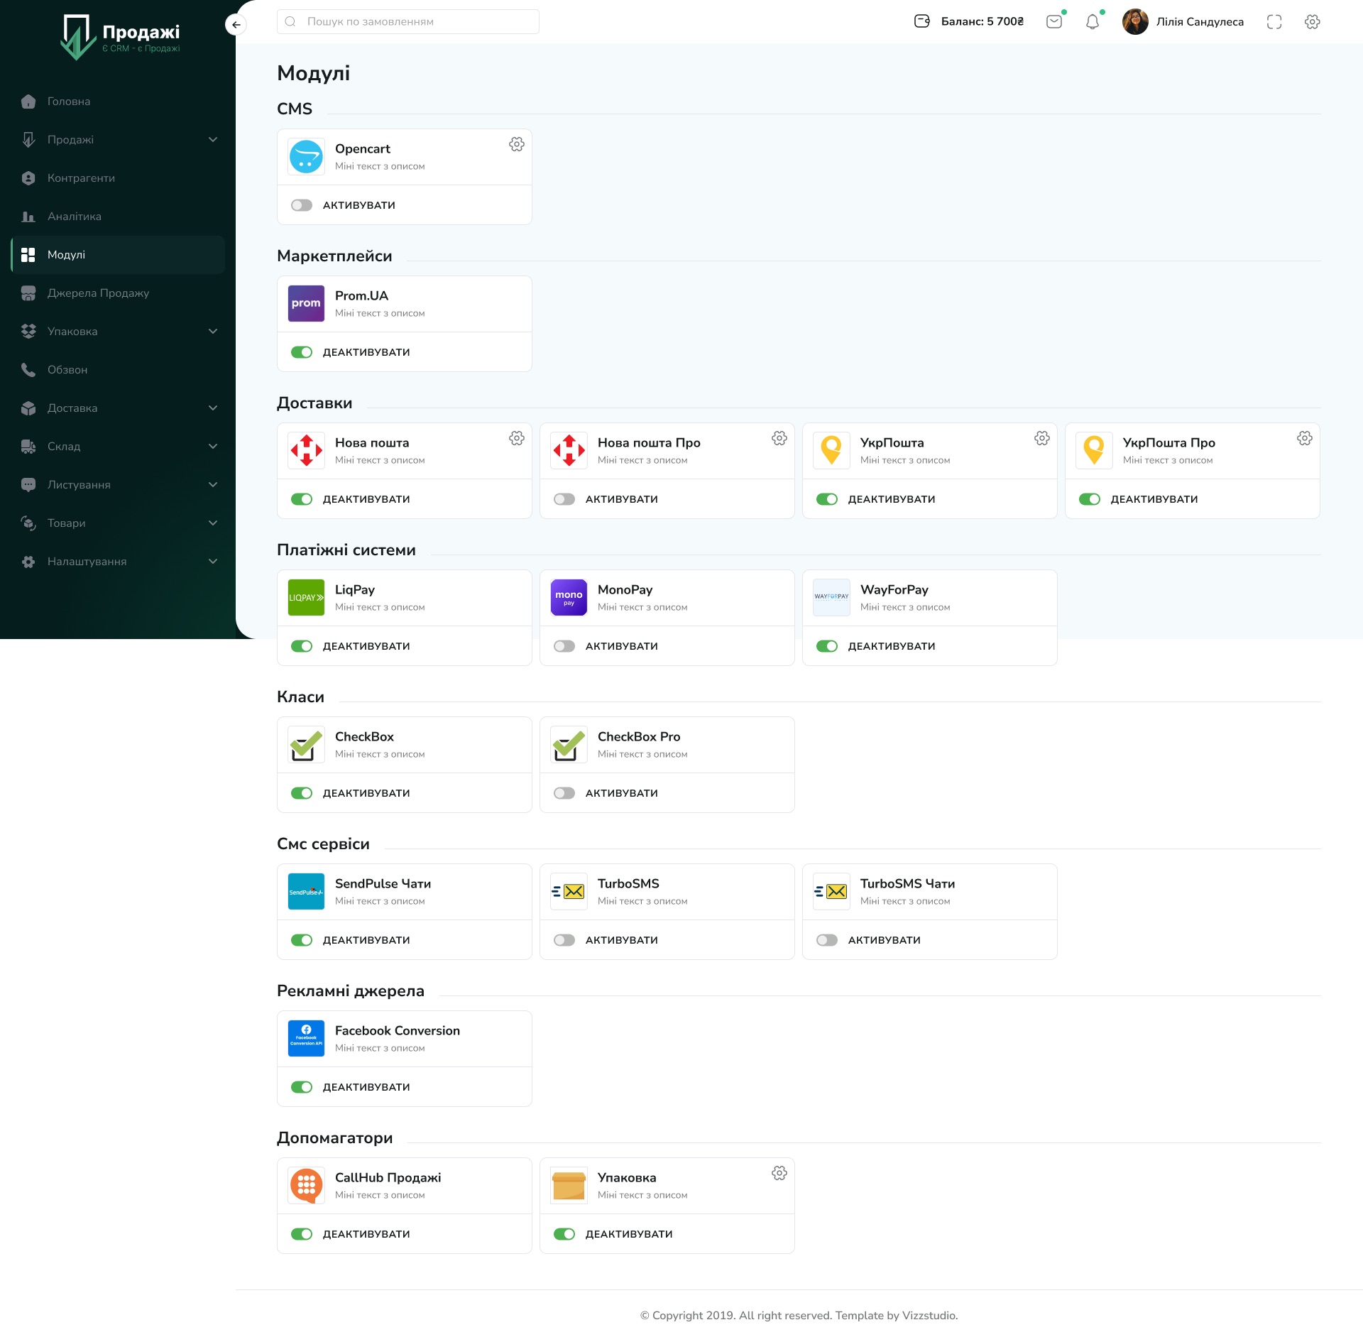Click ДЕАКТИВУВАТИ label under CheckBox
Image resolution: width=1363 pixels, height=1342 pixels.
(366, 793)
